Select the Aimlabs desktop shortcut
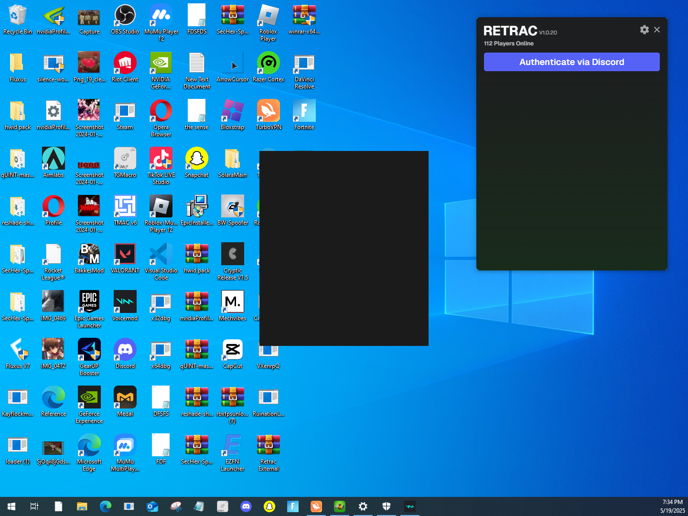The image size is (688, 516). click(54, 163)
